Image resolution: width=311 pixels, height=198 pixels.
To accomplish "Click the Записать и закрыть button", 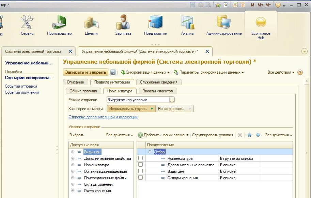I will pos(85,72).
